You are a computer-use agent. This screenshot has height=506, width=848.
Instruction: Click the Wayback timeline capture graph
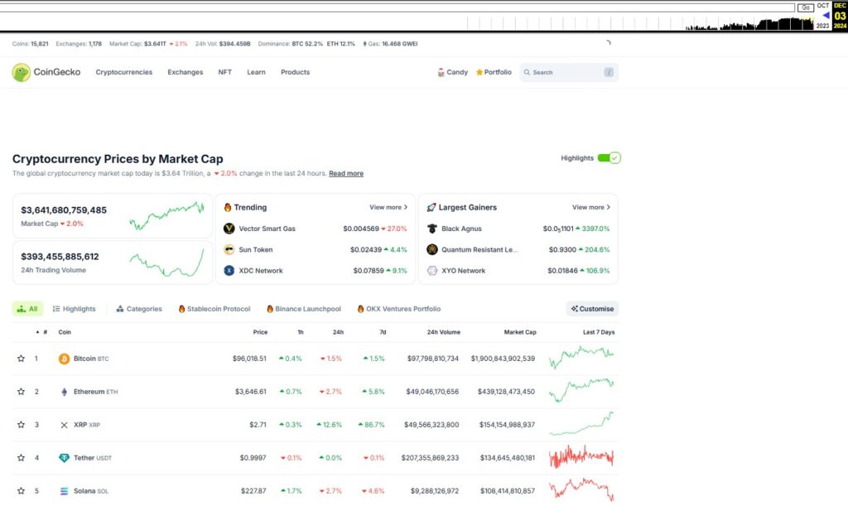[x=641, y=23]
